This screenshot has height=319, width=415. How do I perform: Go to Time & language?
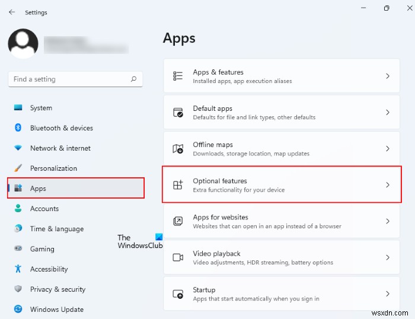click(76, 229)
